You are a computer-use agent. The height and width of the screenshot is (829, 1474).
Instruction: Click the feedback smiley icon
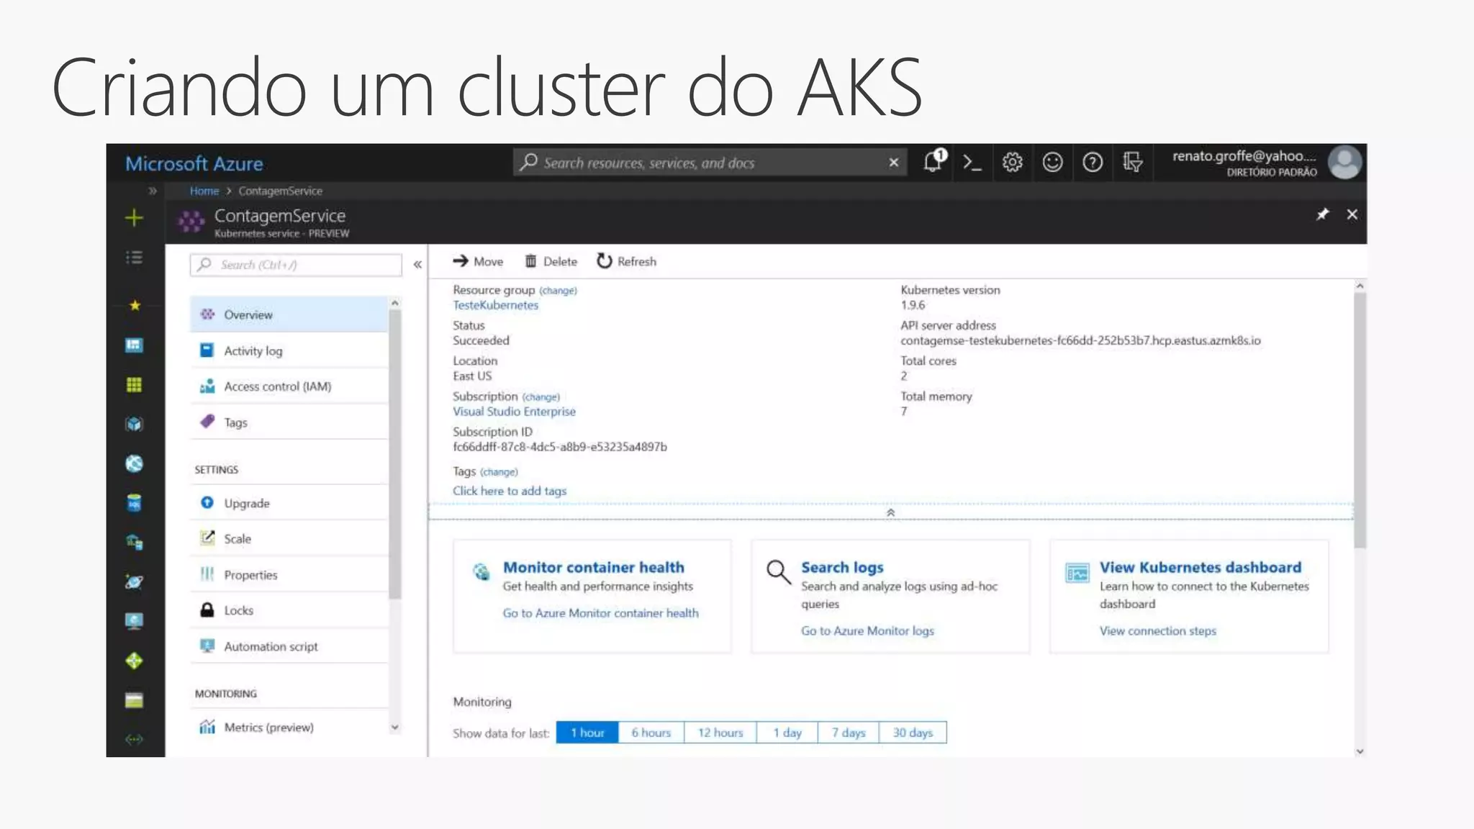(x=1052, y=163)
